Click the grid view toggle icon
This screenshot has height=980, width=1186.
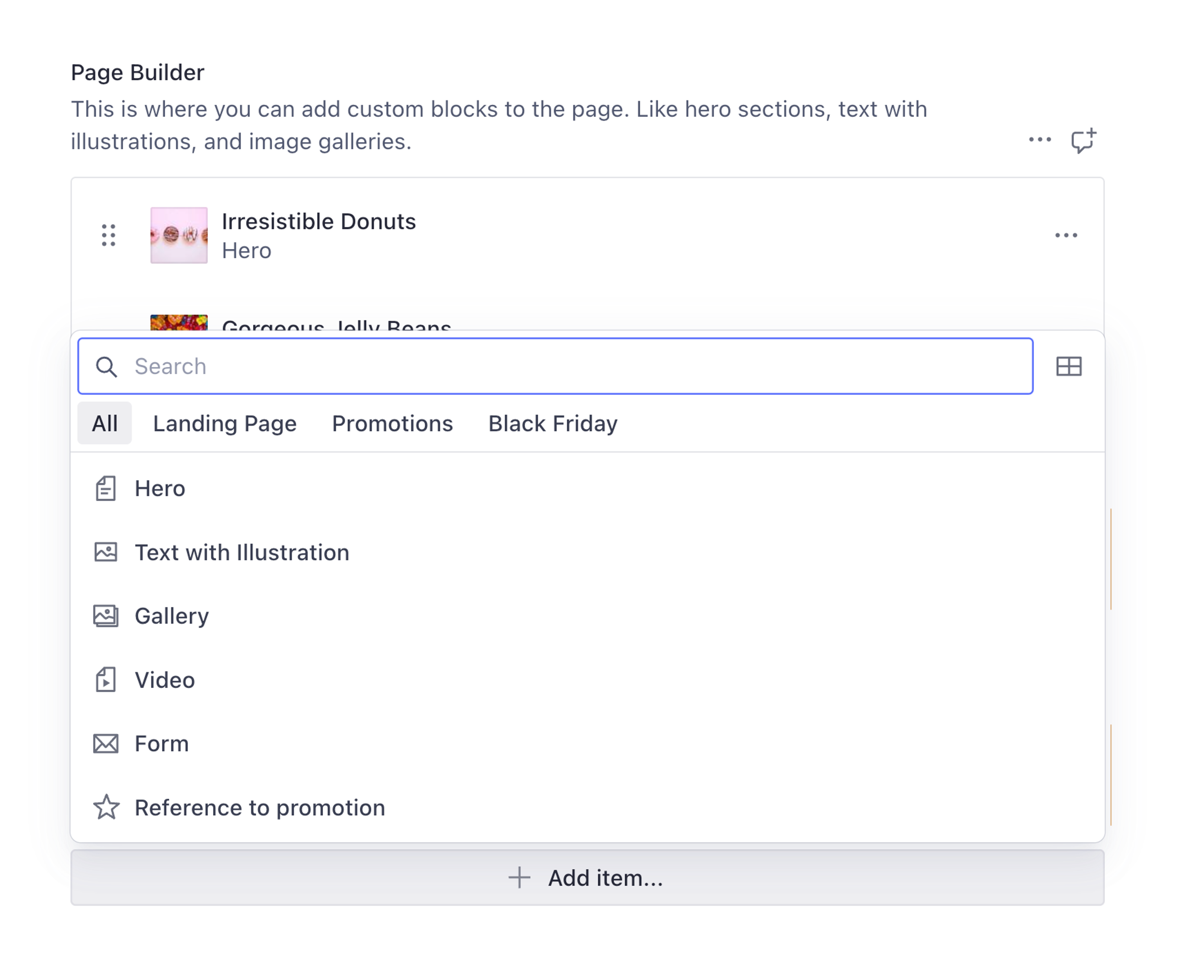pos(1068,367)
